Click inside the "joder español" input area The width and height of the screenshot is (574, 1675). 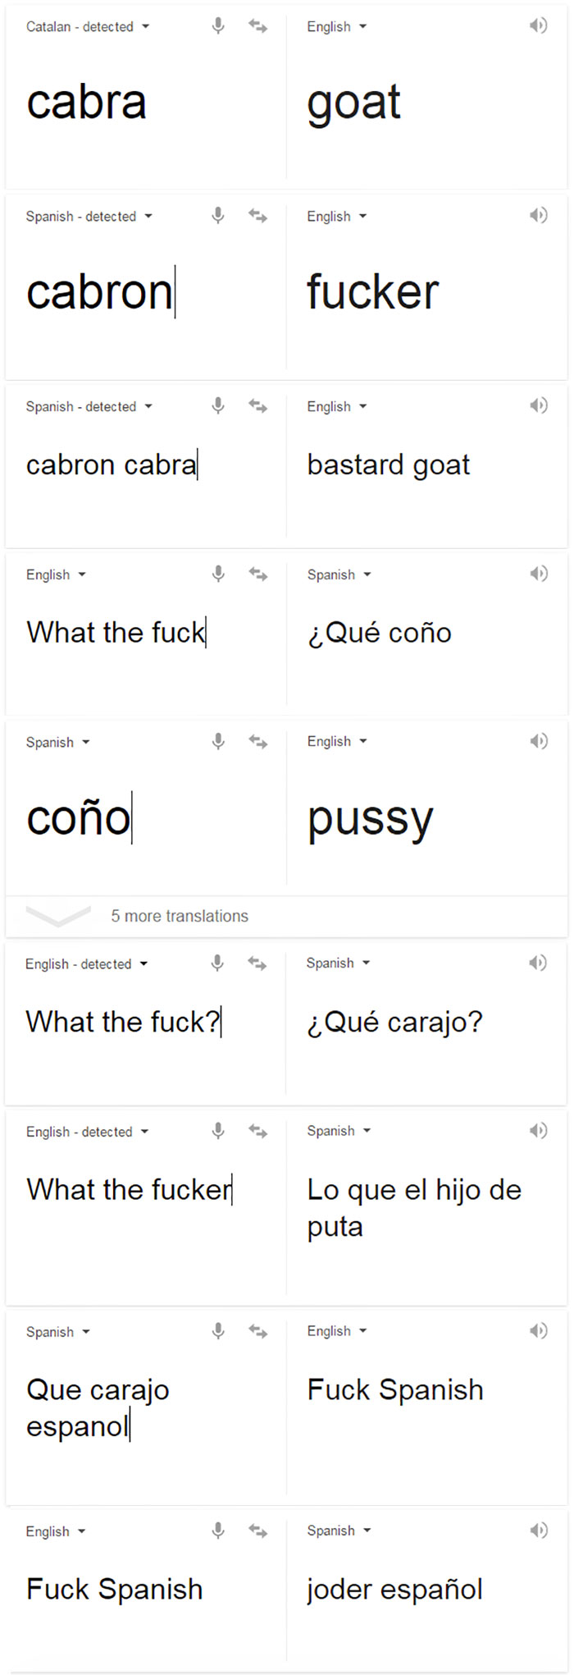(x=394, y=1589)
